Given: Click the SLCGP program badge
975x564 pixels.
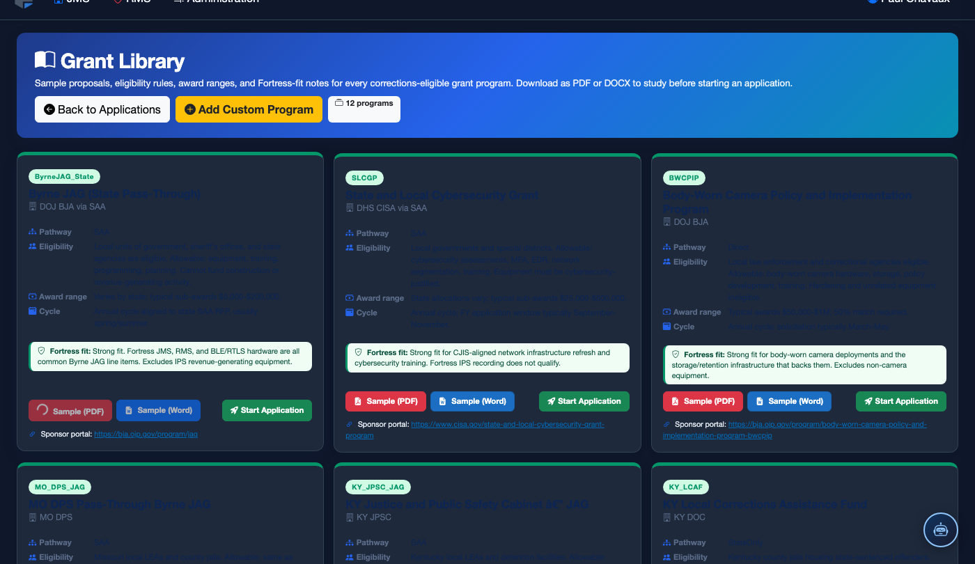Looking at the screenshot, I should click(364, 178).
